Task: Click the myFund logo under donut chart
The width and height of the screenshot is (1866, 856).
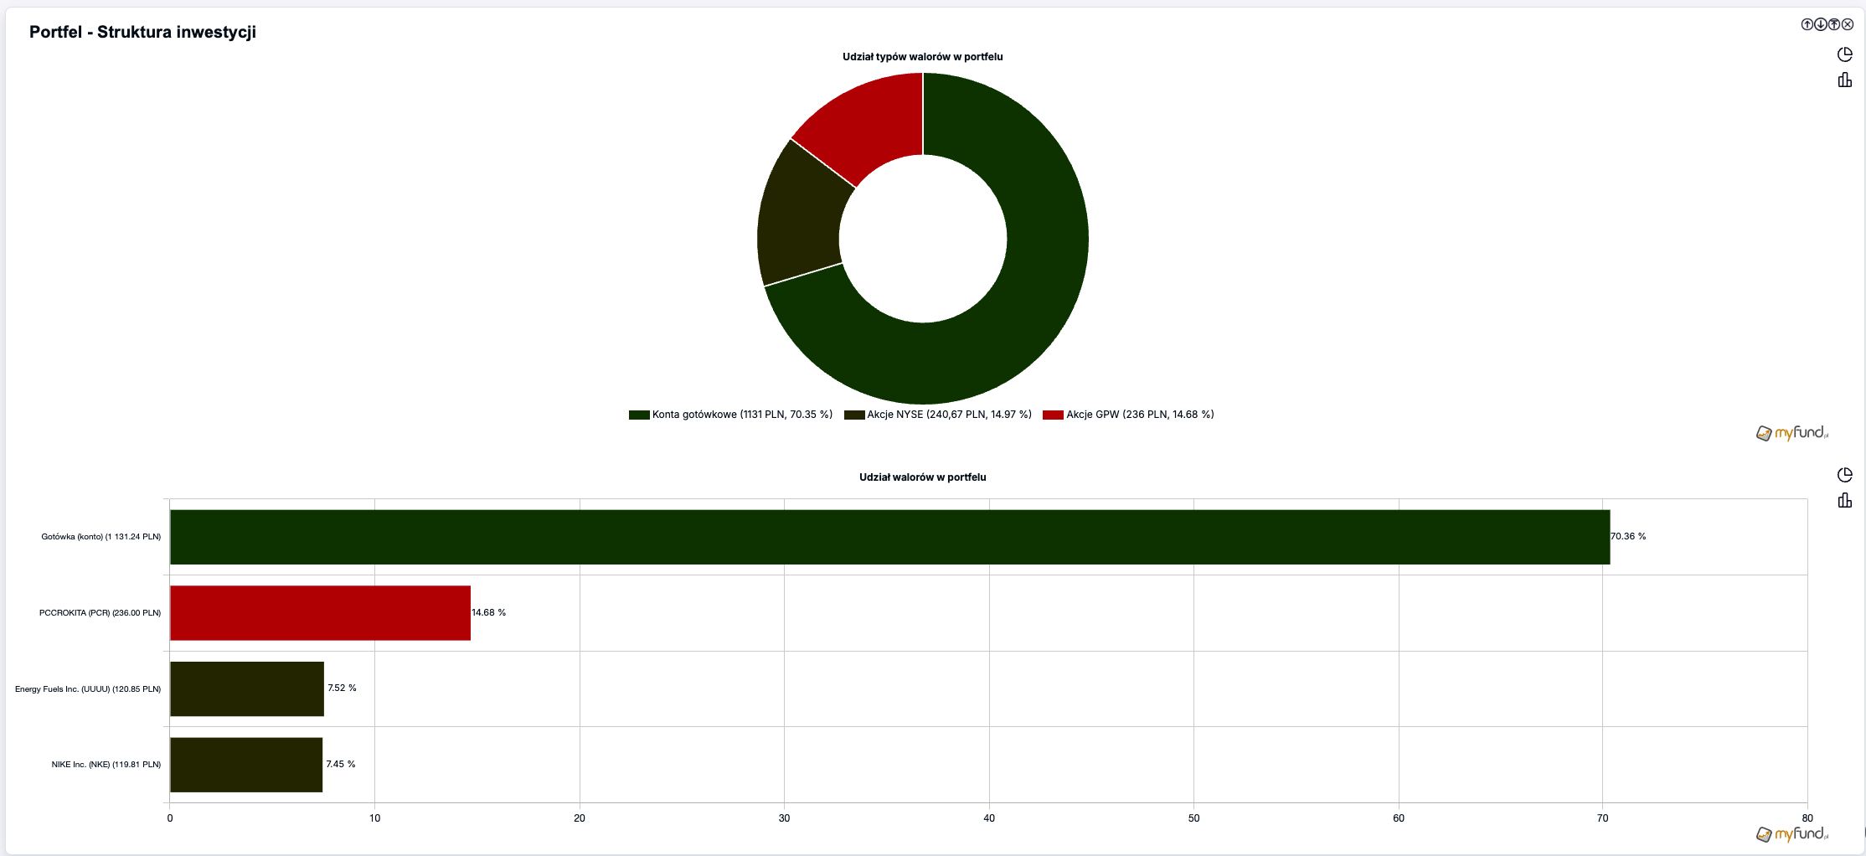Action: [1791, 433]
